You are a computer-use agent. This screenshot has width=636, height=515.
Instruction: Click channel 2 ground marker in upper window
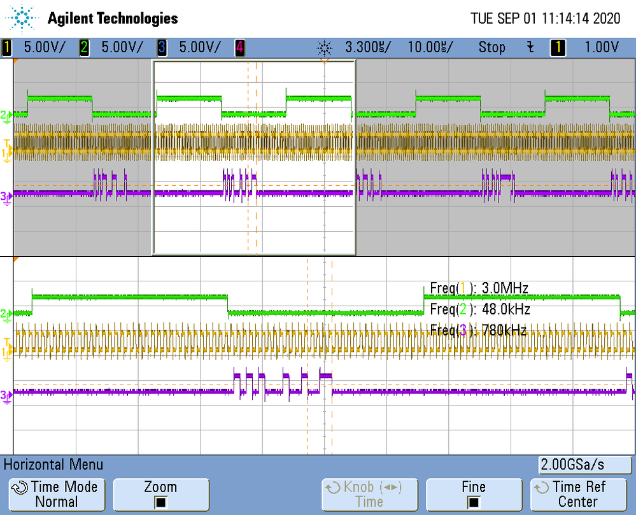coord(6,116)
